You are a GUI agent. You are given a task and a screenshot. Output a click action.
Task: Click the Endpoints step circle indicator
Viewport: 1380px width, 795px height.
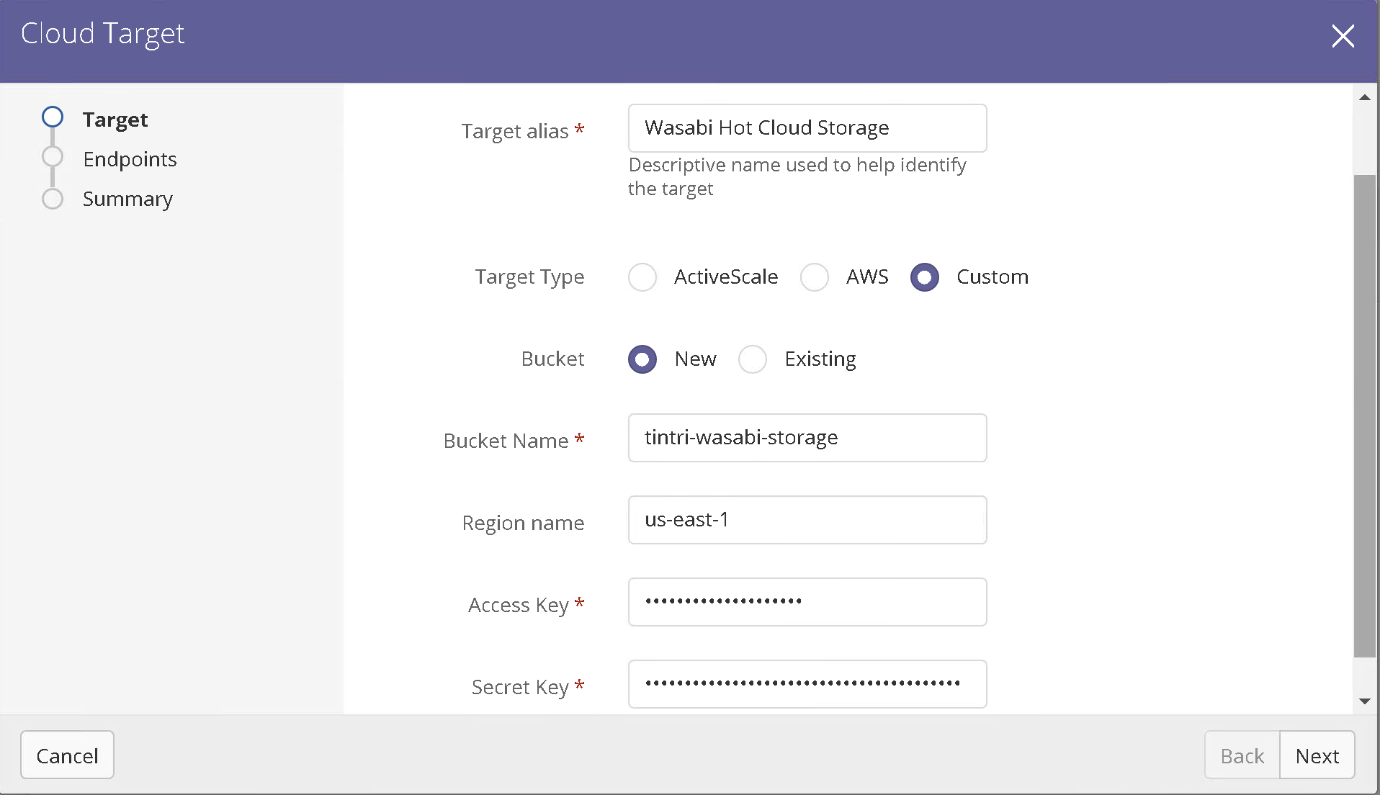click(53, 156)
